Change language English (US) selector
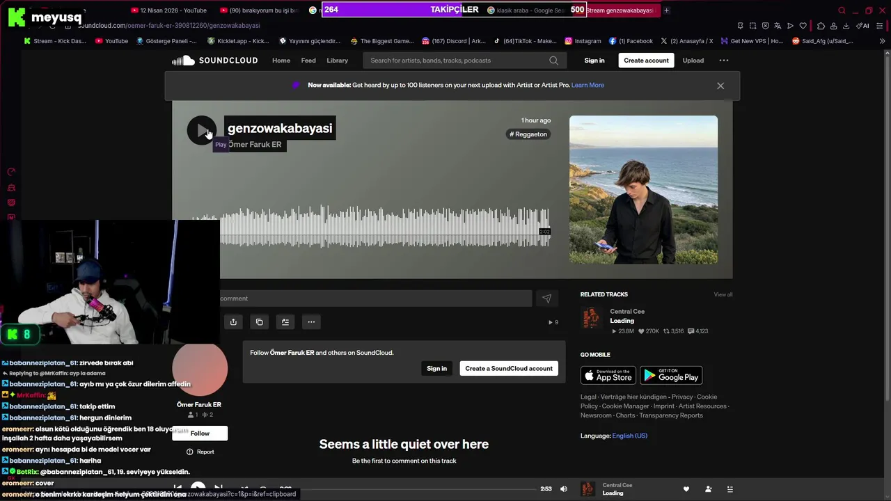Image resolution: width=891 pixels, height=501 pixels. coord(629,436)
